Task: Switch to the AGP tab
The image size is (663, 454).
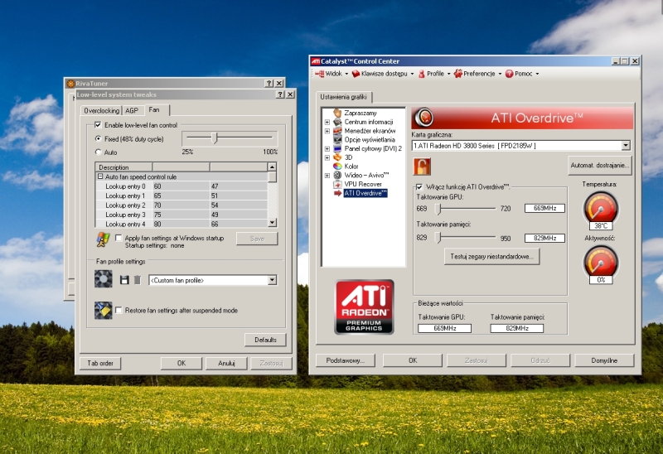Action: tap(132, 110)
